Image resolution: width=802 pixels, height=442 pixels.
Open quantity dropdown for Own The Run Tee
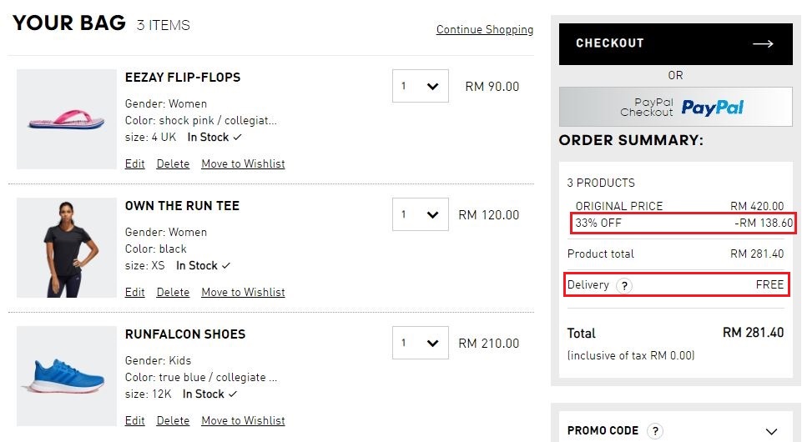[420, 214]
